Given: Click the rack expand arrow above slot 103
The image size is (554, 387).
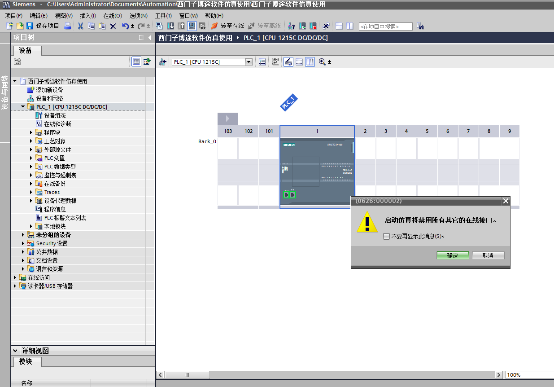Looking at the screenshot, I should [x=227, y=119].
